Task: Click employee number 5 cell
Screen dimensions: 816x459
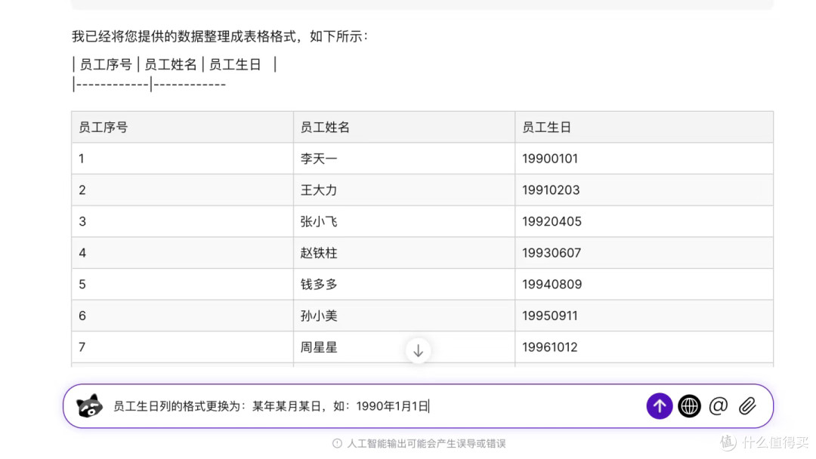Action: (182, 285)
